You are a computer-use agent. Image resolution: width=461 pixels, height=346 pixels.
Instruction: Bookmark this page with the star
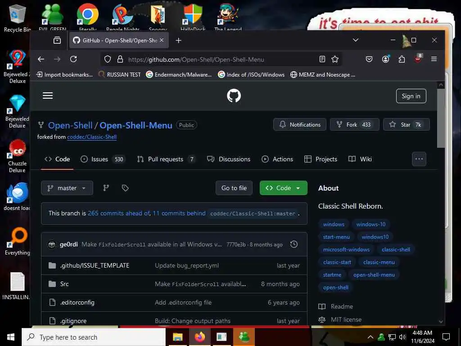click(335, 59)
